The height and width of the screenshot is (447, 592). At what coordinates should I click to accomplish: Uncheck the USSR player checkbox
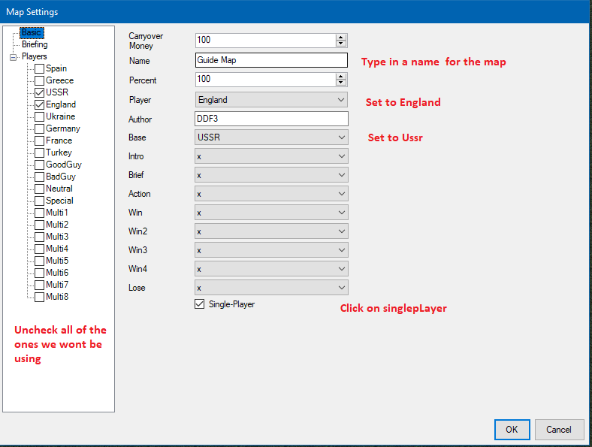(39, 92)
